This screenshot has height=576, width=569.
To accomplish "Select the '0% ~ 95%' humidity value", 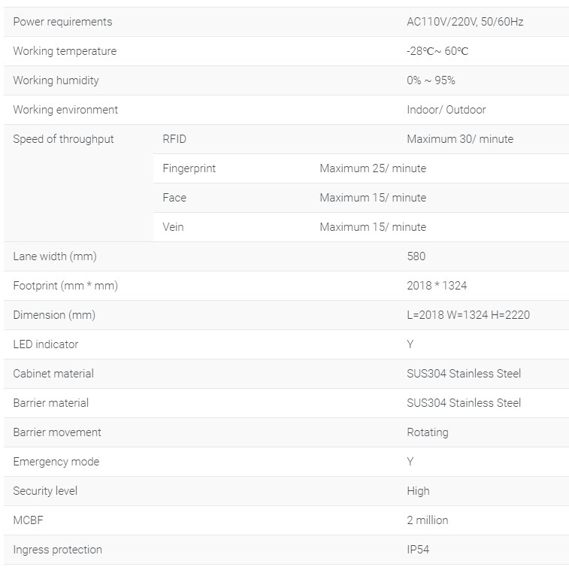I will point(431,80).
